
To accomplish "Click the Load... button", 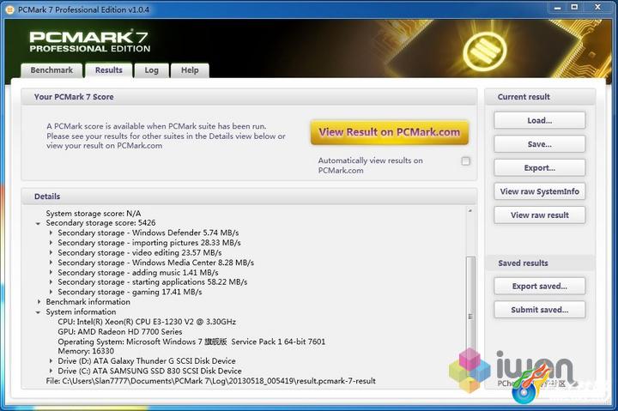I will (x=540, y=121).
